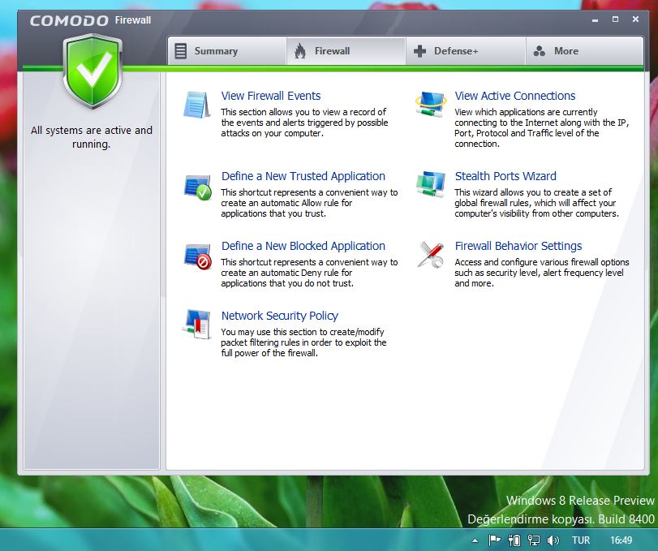Click 'All systems are active and running.' text
The height and width of the screenshot is (551, 658).
pos(92,137)
